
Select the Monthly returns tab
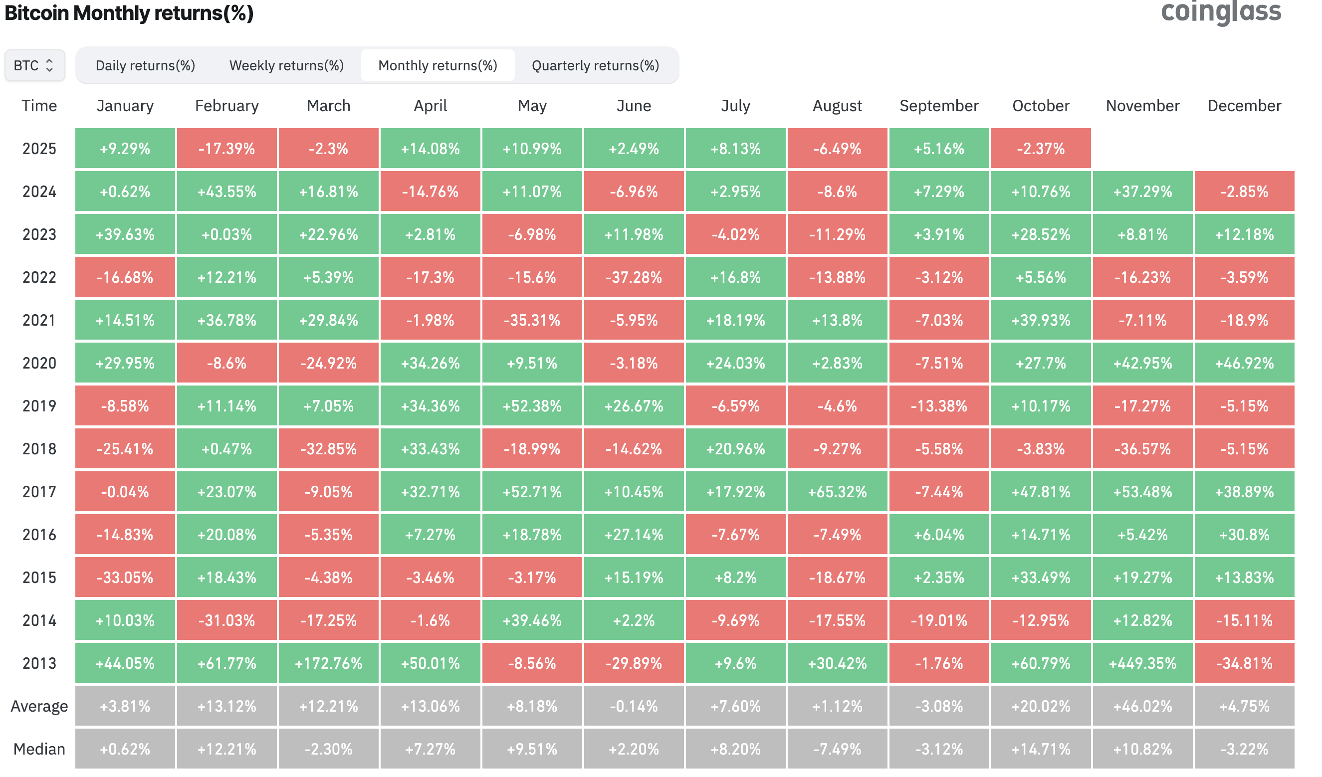tap(438, 65)
